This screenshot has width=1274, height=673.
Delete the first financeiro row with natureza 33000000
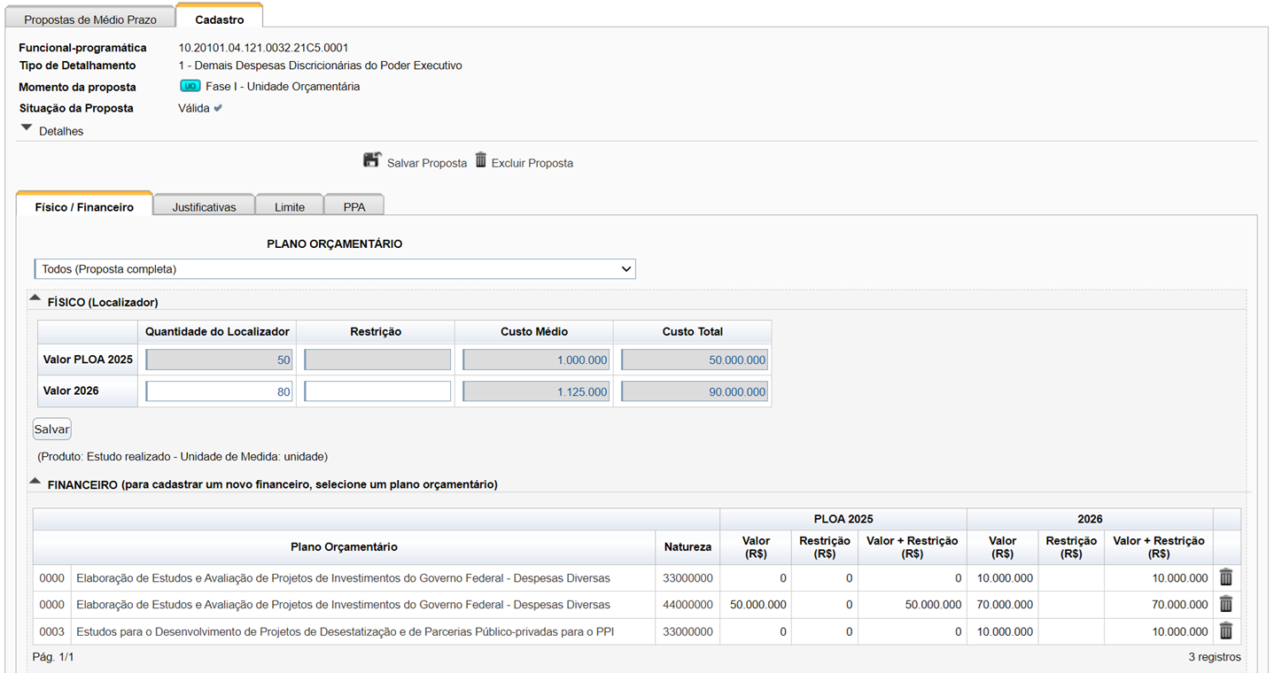1226,577
